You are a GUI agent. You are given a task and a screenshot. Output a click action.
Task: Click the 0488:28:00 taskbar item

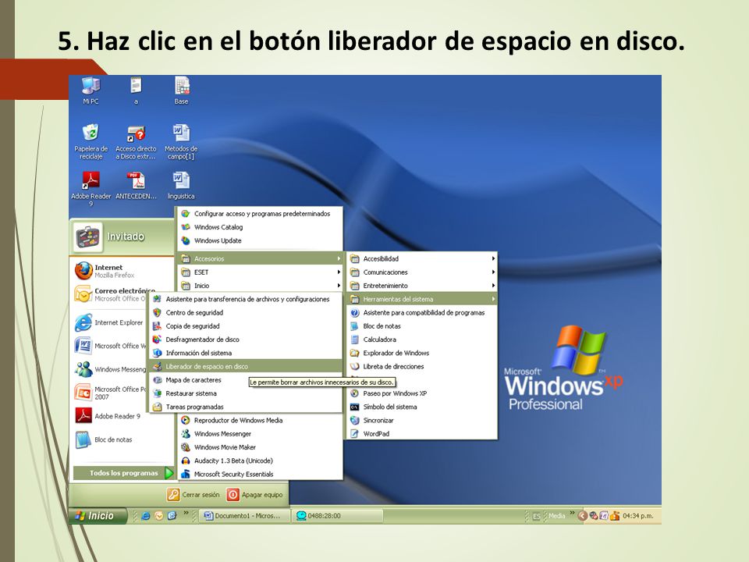(337, 516)
